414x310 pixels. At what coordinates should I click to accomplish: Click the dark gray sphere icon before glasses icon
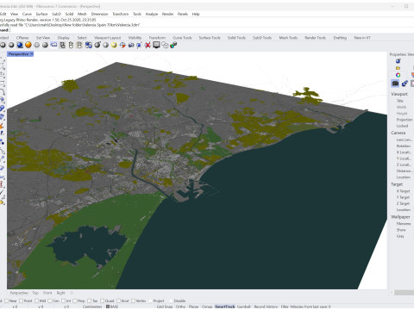45,45
